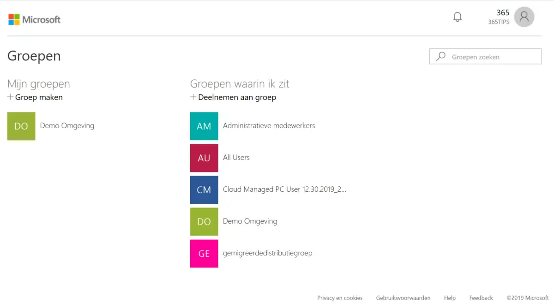Open the Feedback link
The height and width of the screenshot is (307, 554).
pos(481,298)
